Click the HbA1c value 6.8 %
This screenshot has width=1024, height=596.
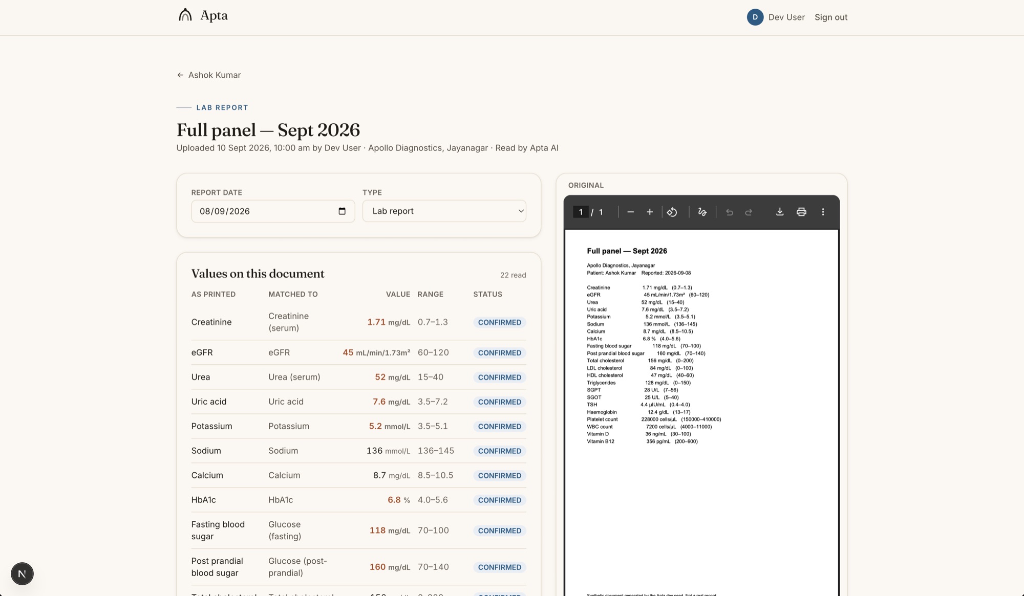click(399, 500)
